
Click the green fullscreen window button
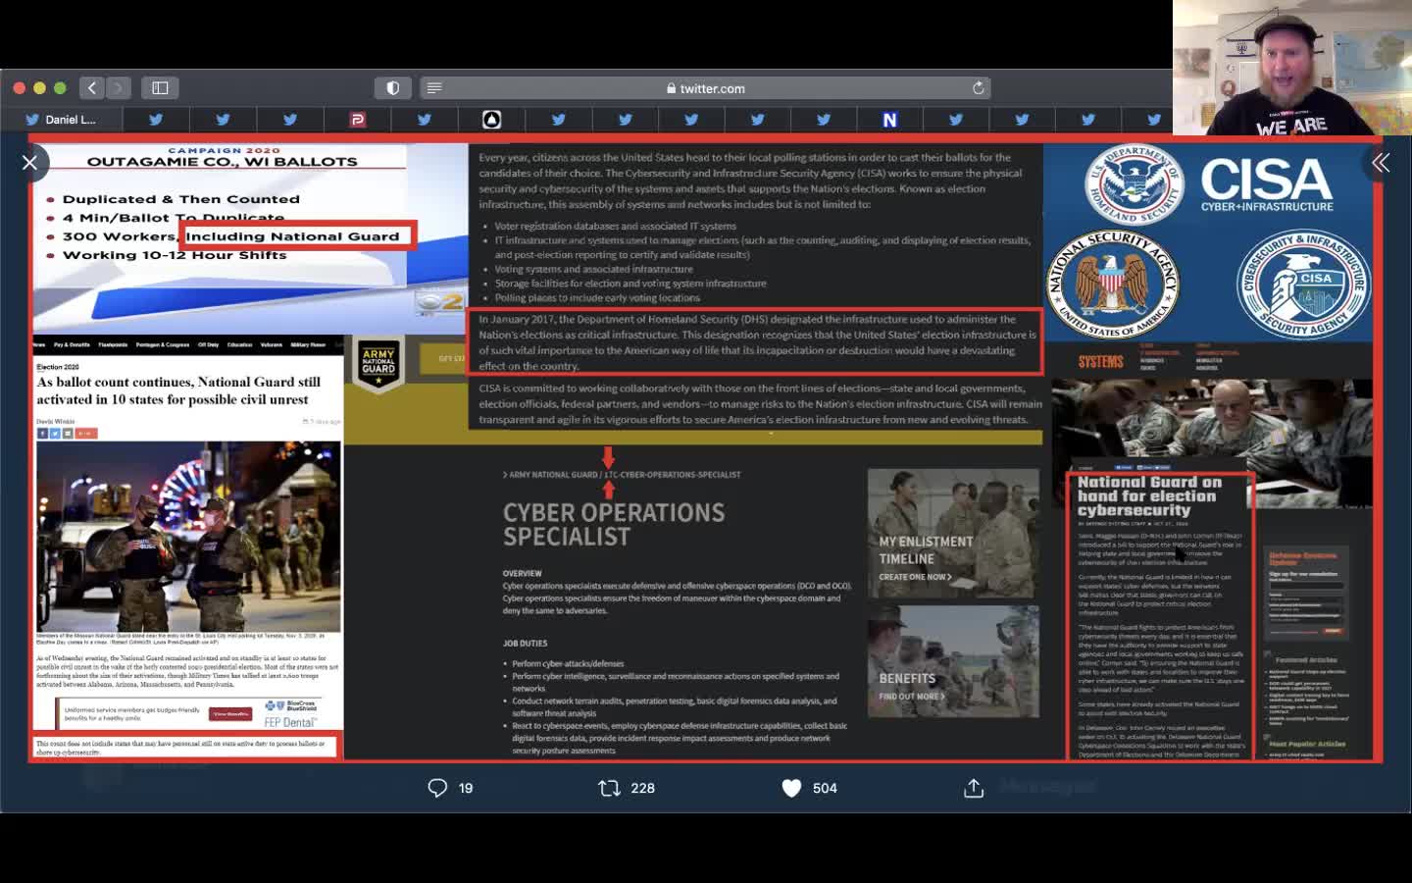pos(60,88)
